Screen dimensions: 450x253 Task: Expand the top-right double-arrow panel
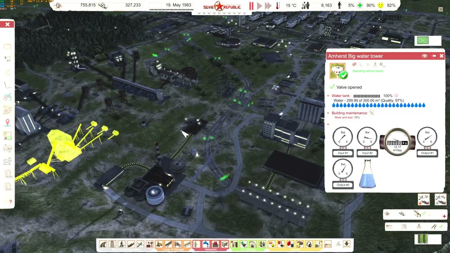pos(441,9)
